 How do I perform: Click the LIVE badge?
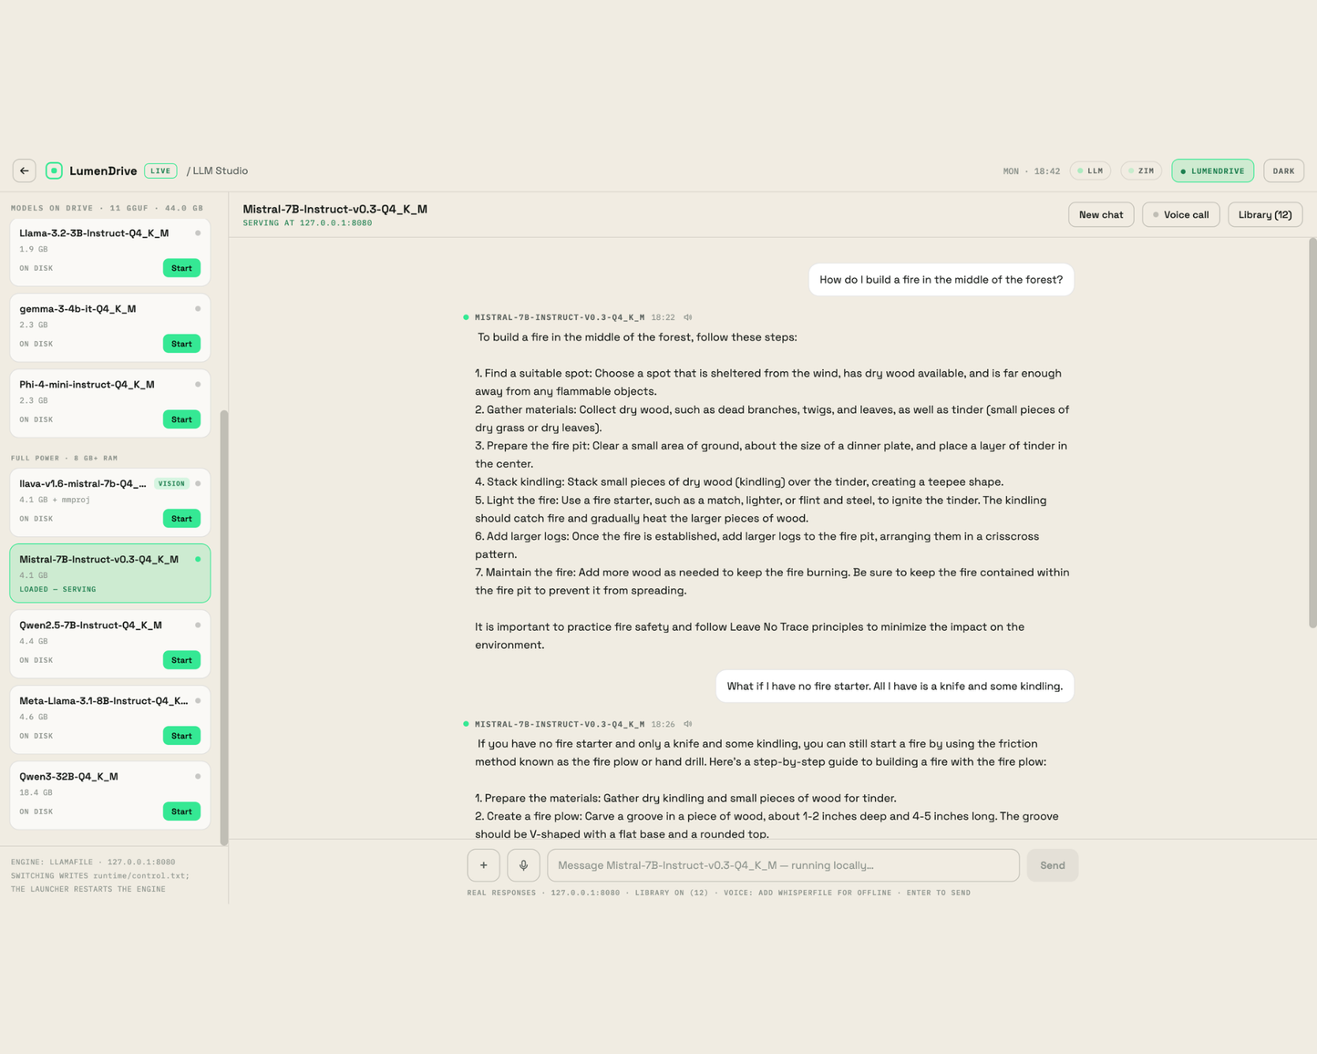(x=160, y=170)
